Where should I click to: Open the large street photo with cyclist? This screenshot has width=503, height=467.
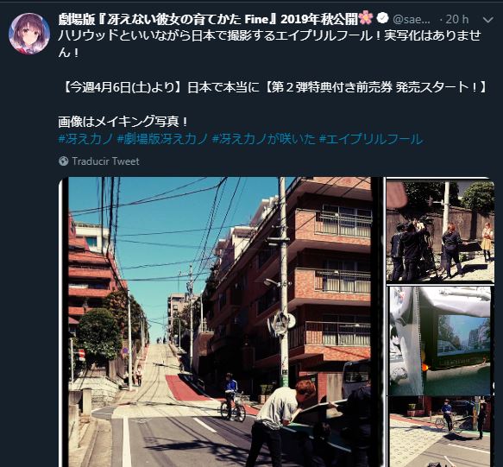pos(220,322)
